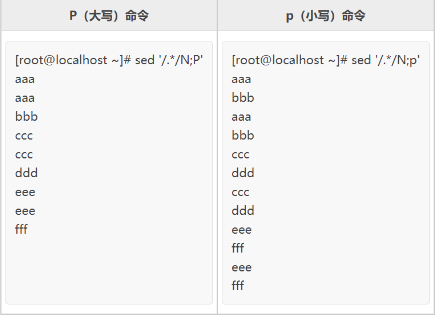Screen dimensions: 435x315
Task: Click the last eee line in lowercase p output
Action: click(241, 267)
